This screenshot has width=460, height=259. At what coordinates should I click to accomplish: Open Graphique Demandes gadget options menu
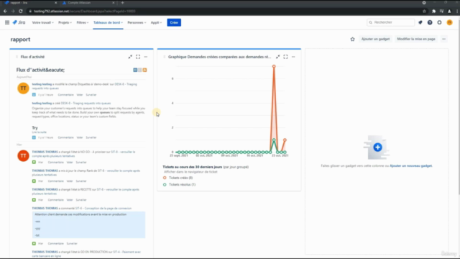[293, 57]
